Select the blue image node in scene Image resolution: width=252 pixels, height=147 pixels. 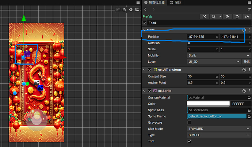click(x=41, y=88)
